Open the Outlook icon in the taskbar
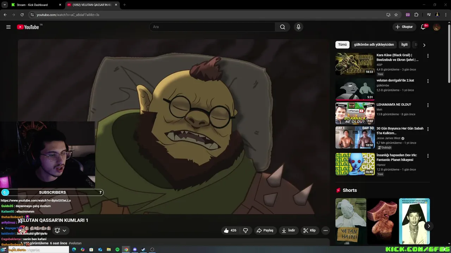This screenshot has height=253, width=451. 100,249
